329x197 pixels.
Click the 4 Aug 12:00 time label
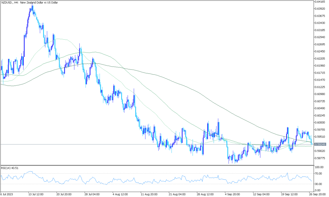pos(120,194)
